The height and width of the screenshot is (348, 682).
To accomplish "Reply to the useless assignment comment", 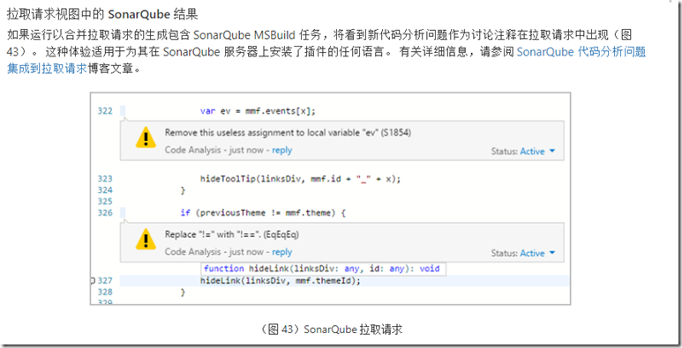I will click(x=281, y=151).
